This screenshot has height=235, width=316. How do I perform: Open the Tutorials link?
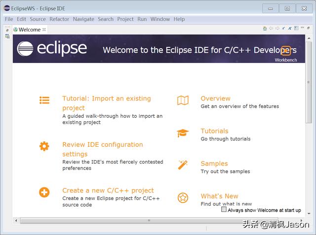(214, 131)
